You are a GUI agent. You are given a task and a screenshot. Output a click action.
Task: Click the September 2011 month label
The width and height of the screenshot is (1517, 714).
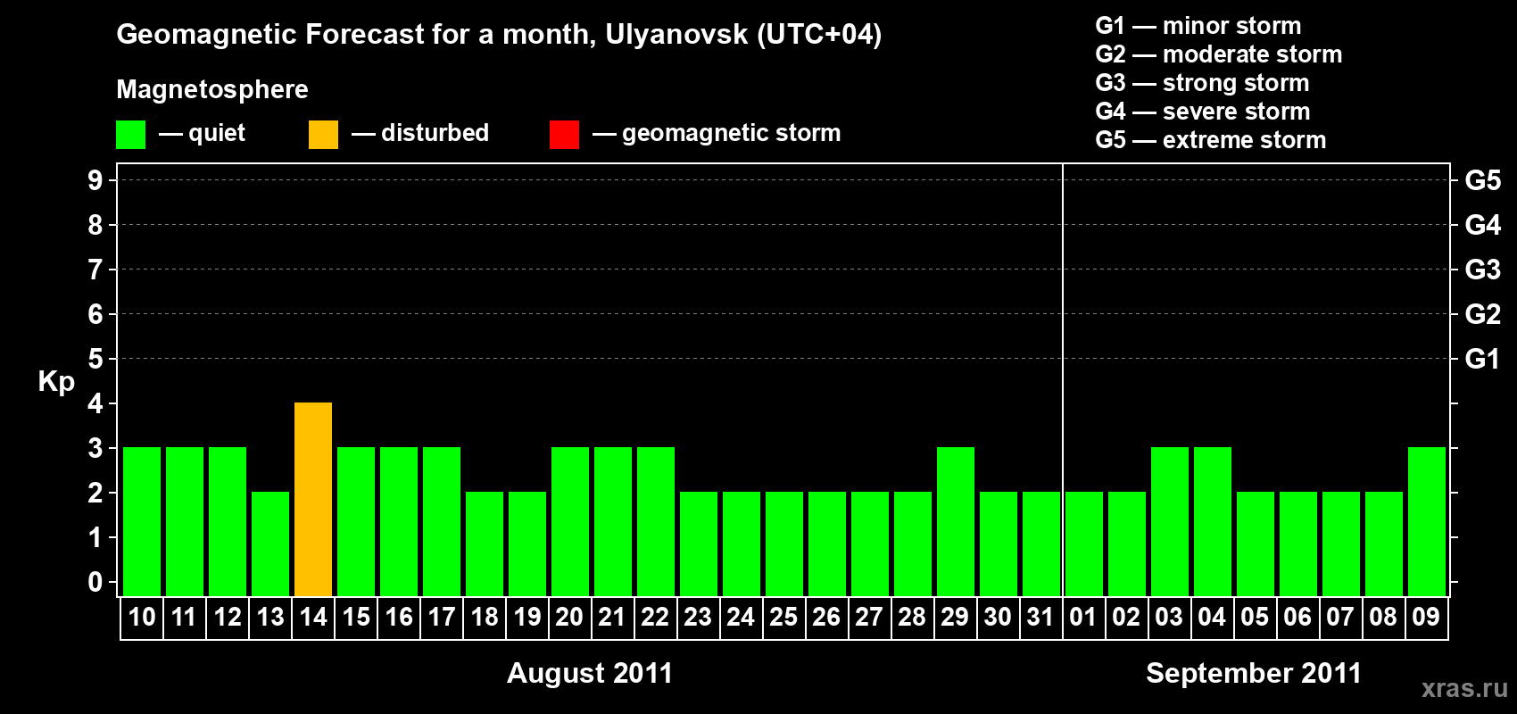coord(1254,673)
